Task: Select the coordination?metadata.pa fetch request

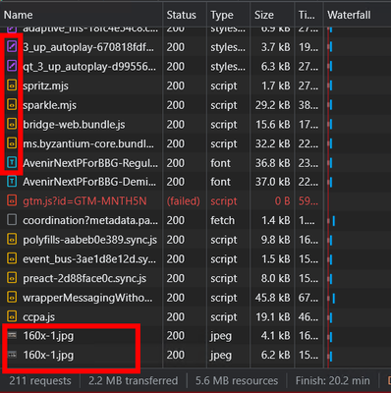Action: click(x=90, y=220)
